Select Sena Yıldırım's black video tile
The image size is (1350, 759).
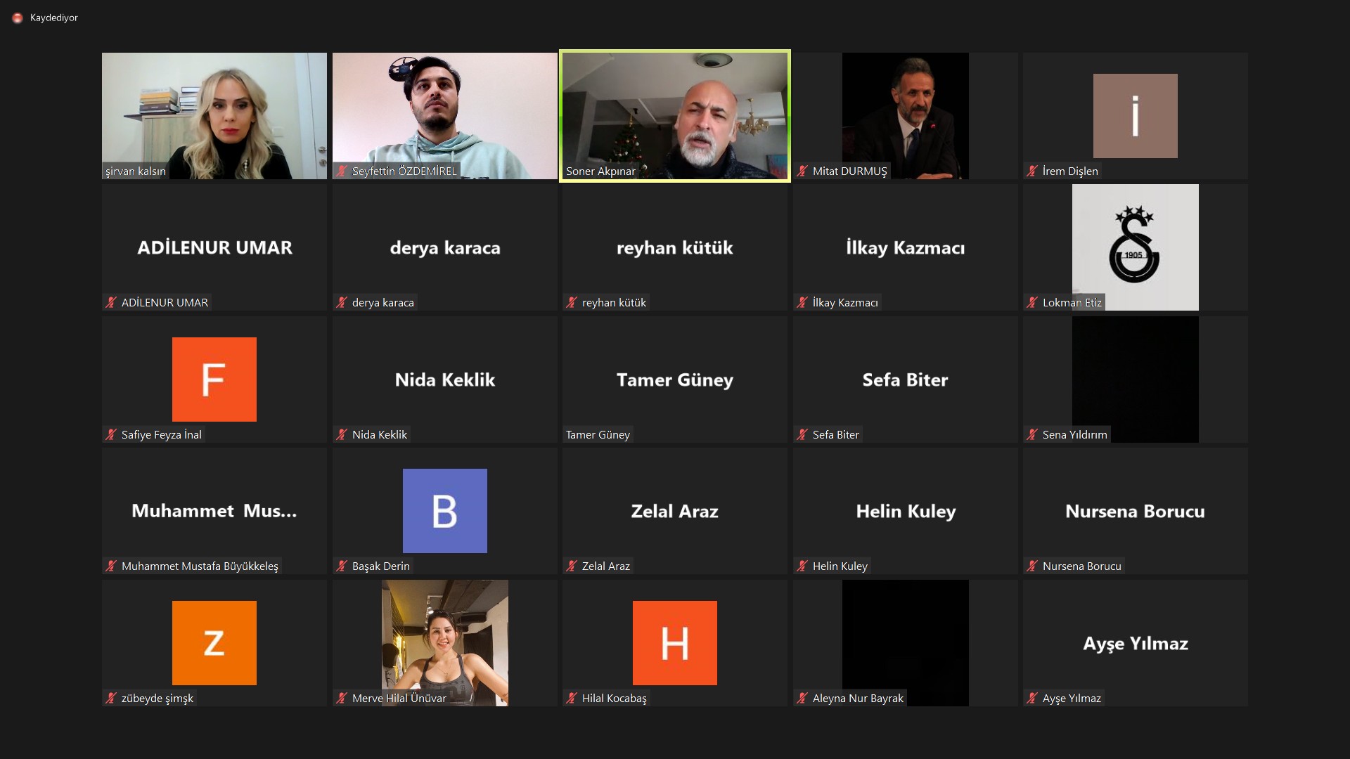[x=1136, y=379]
